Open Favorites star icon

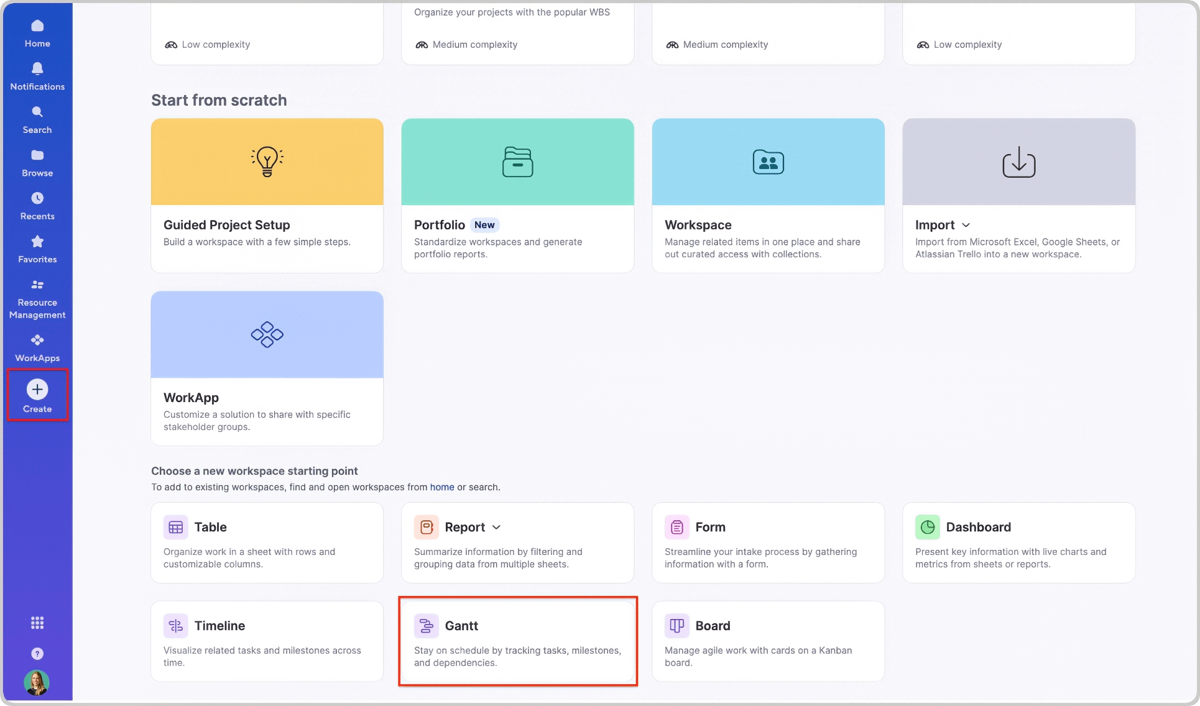(37, 249)
